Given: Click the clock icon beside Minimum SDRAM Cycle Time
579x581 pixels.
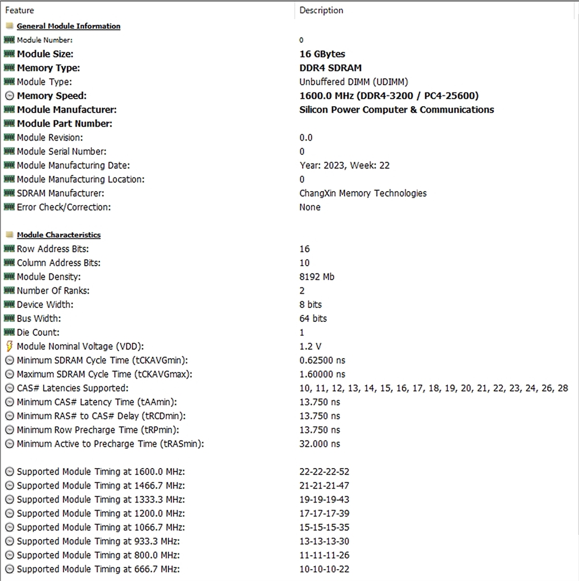Looking at the screenshot, I should pos(10,360).
